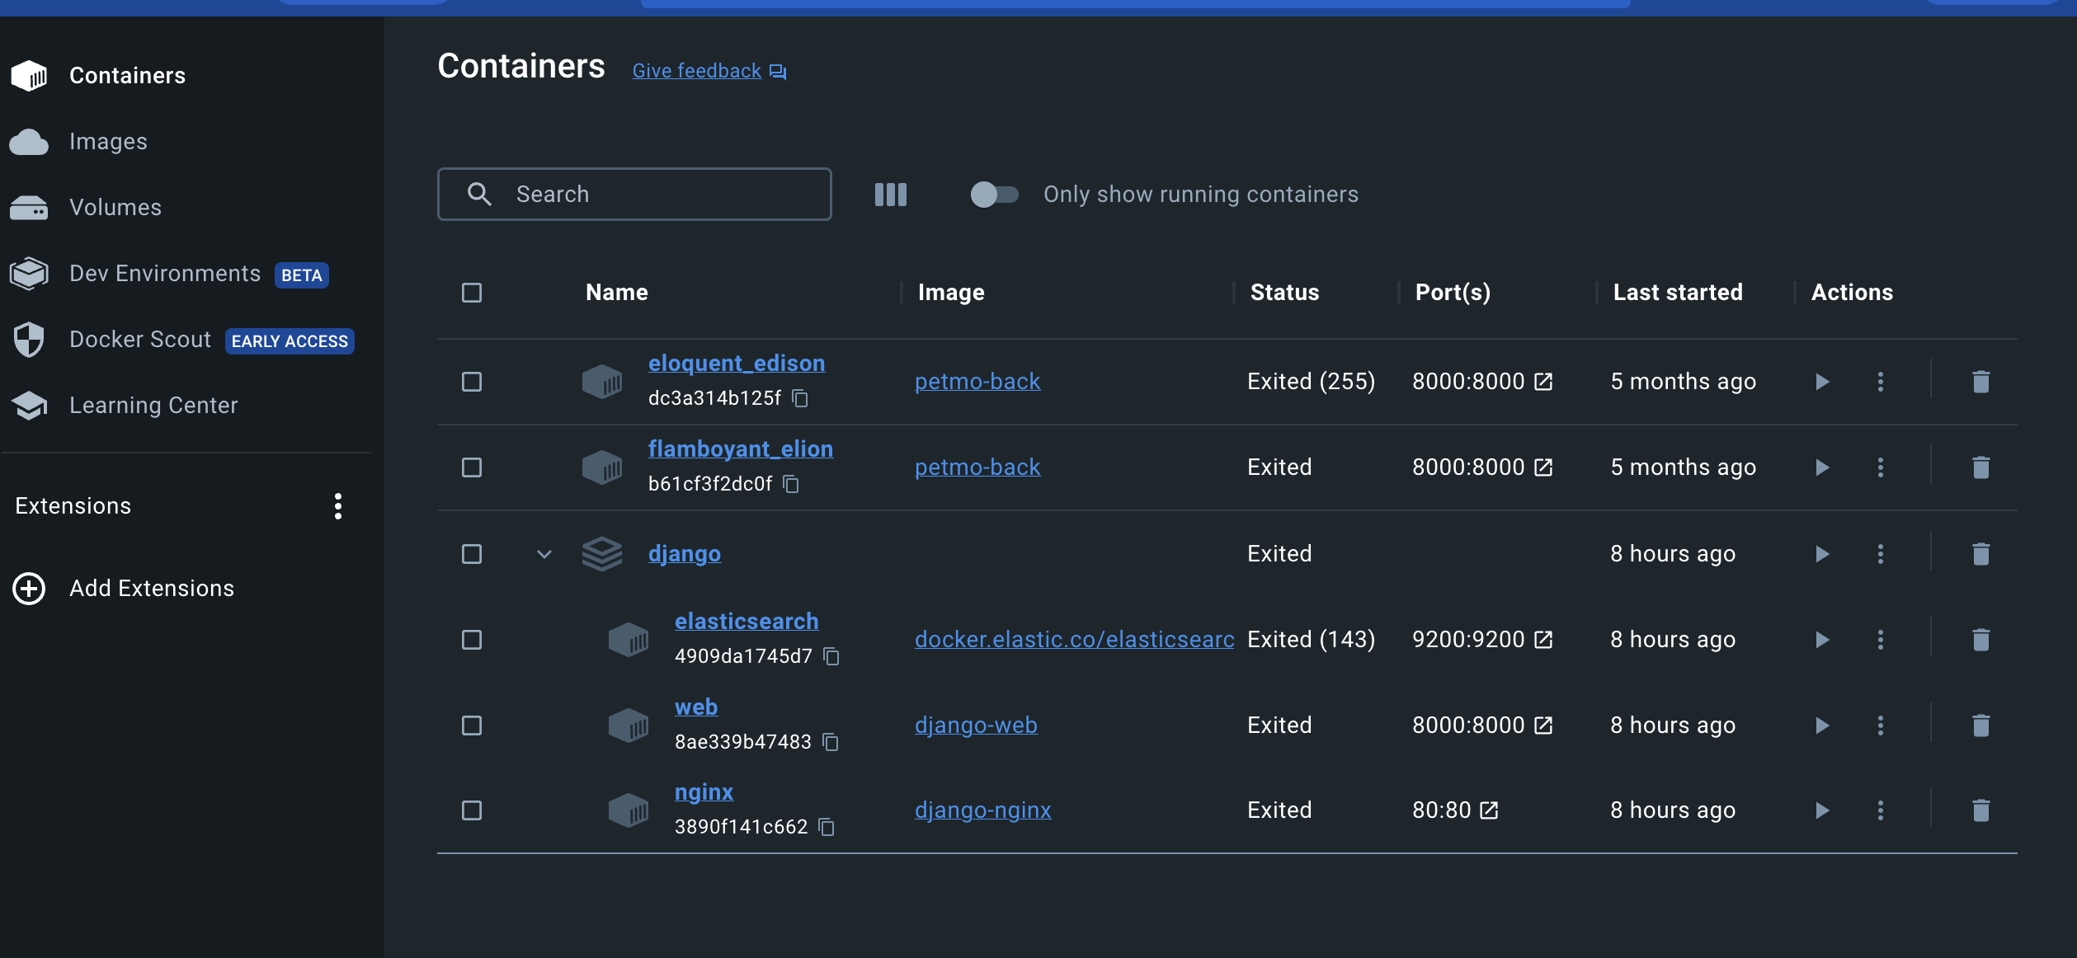Collapse the django compose group
2077x958 pixels.
coord(544,554)
